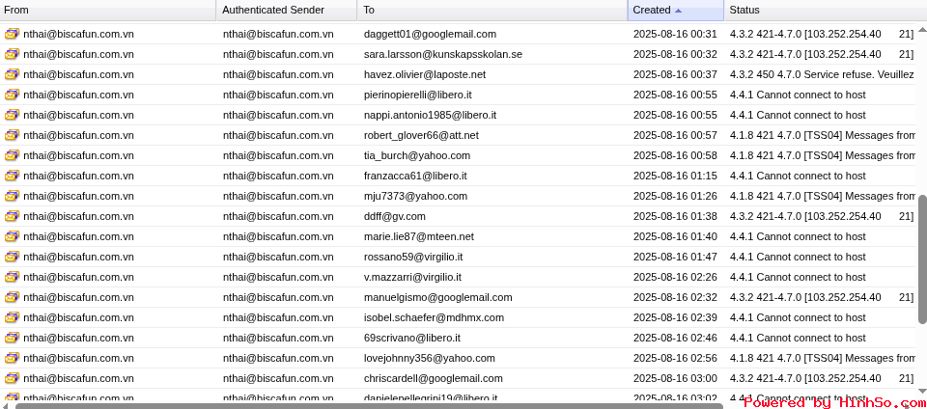Click created time 2025-08-16 01:38

[x=675, y=217]
